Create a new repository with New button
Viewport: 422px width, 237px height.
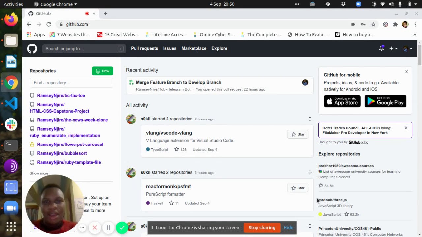click(x=103, y=71)
